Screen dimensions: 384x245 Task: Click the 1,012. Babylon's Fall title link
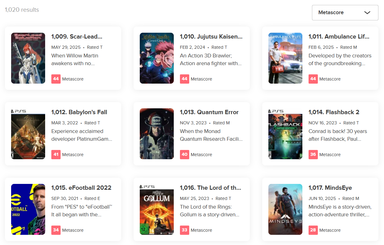(x=79, y=112)
